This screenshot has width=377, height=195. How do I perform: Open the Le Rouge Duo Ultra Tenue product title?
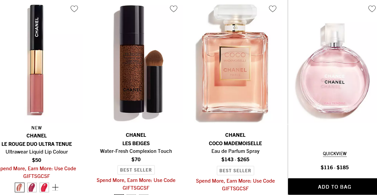coord(37,144)
